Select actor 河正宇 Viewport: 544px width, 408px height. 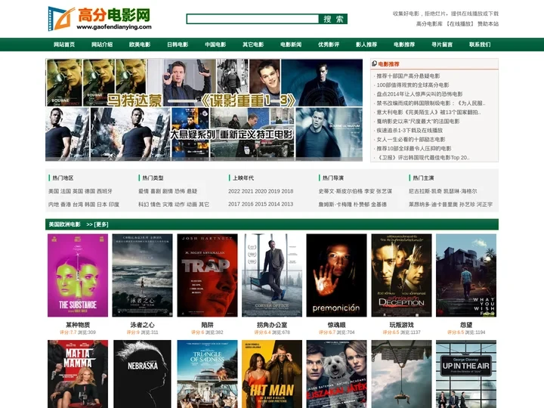tap(484, 204)
